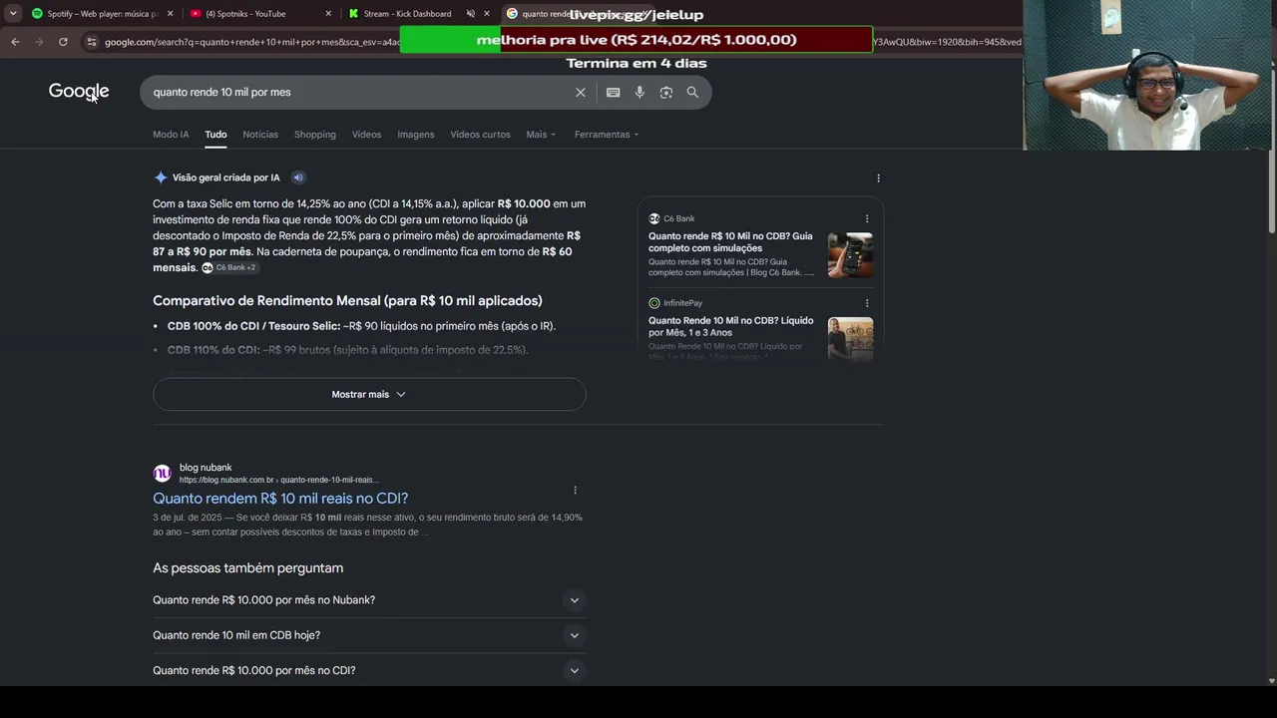Open options for the Nubank blog result
This screenshot has width=1277, height=718.
(575, 490)
